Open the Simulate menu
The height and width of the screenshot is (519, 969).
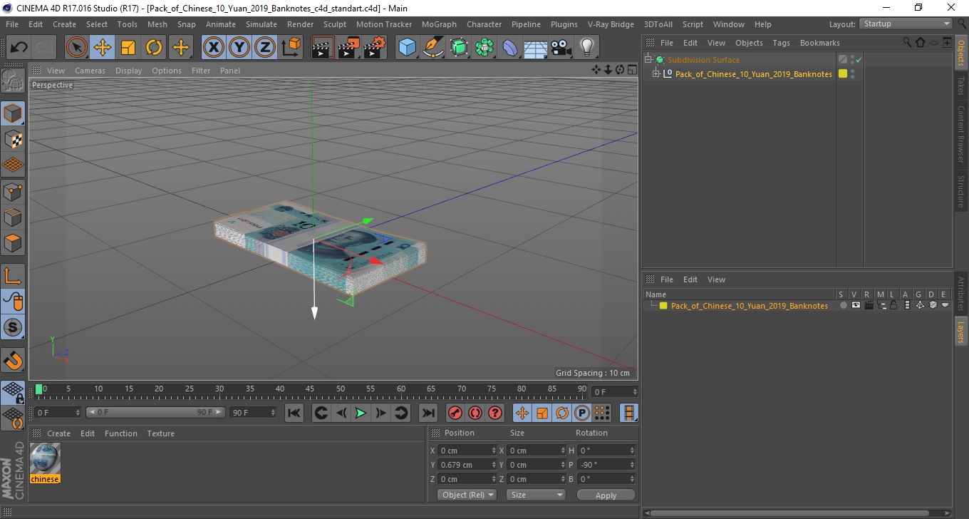pyautogui.click(x=261, y=24)
